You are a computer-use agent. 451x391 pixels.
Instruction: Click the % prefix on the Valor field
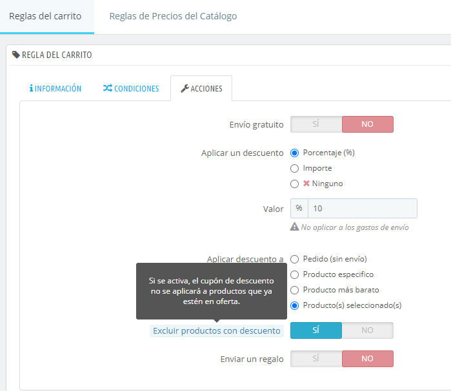point(299,209)
